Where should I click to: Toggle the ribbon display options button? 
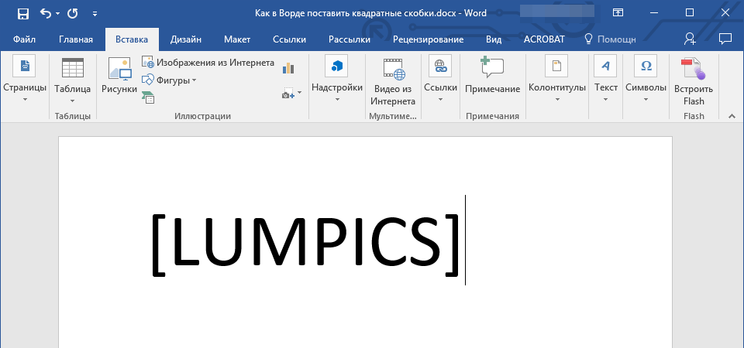[618, 13]
